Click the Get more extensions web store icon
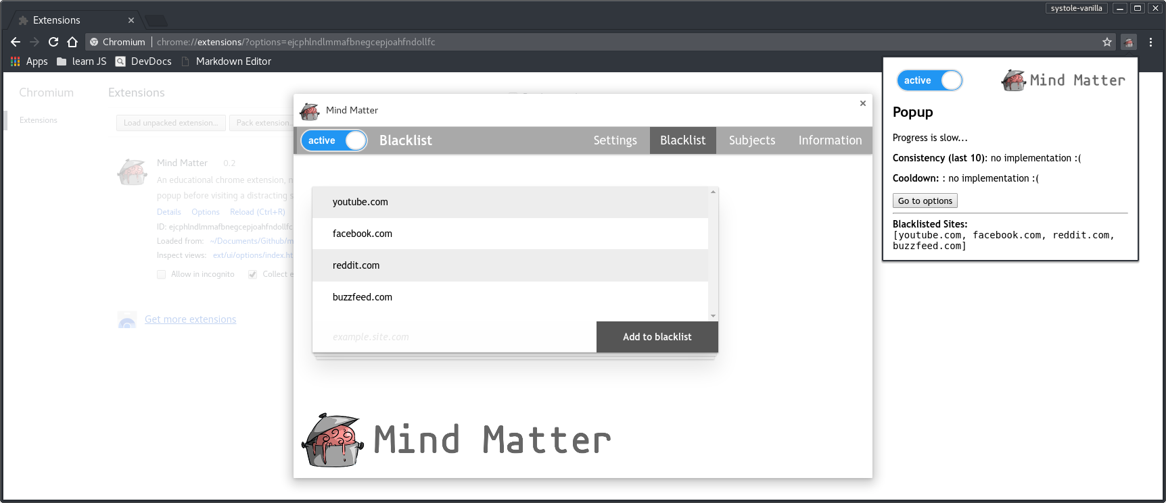 point(127,320)
